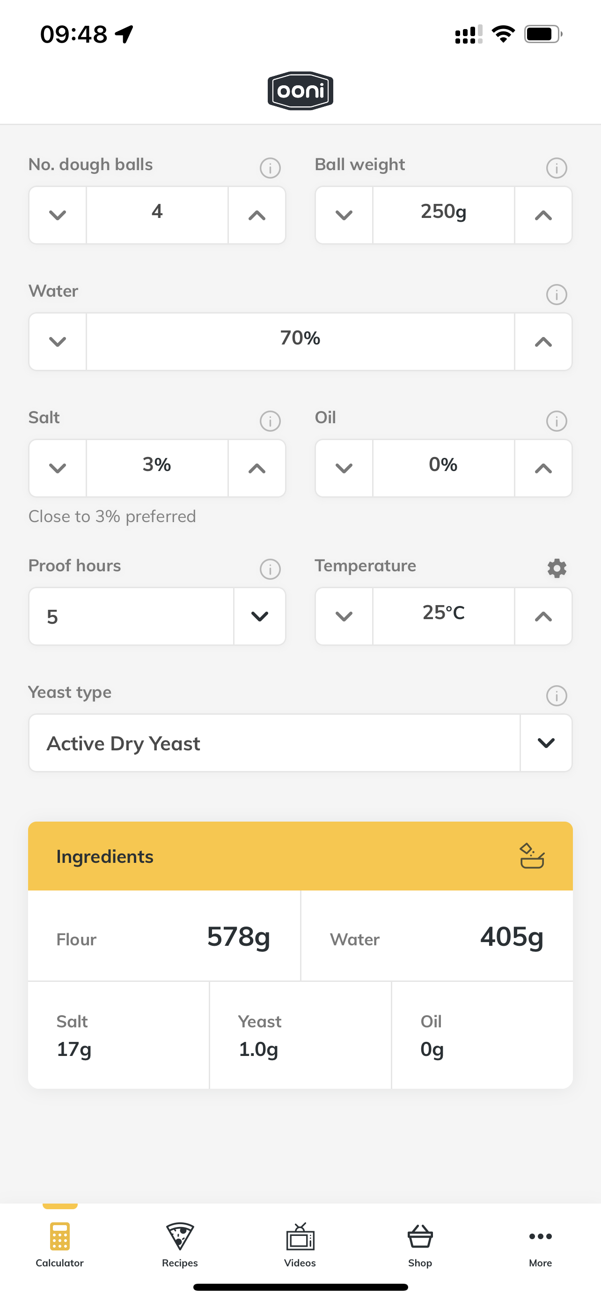Show Water hydration info tooltip
Screen dimensions: 601x1302
(x=557, y=294)
